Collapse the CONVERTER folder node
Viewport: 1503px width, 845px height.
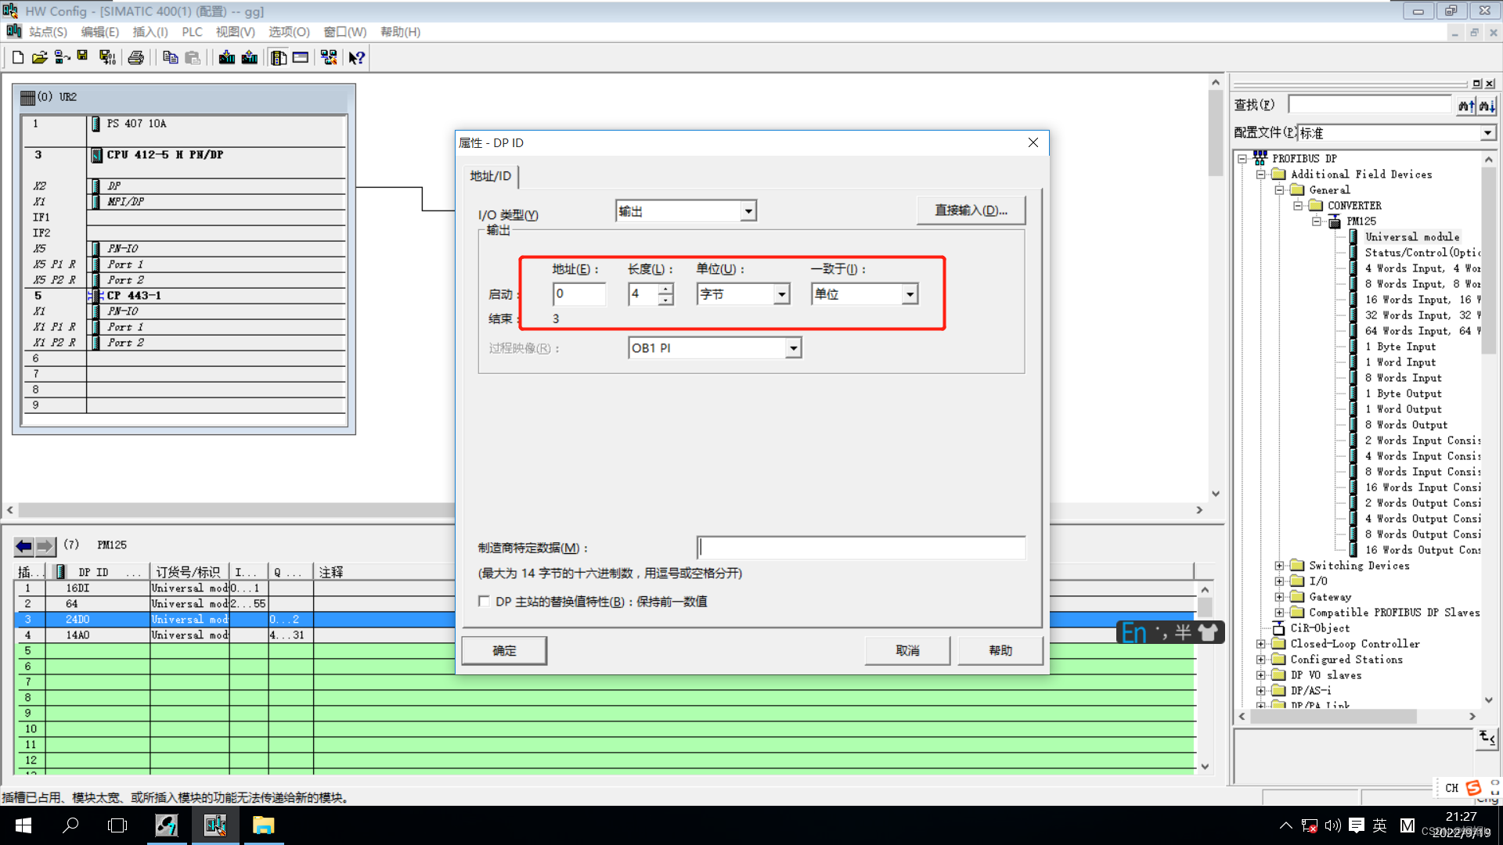tap(1298, 206)
